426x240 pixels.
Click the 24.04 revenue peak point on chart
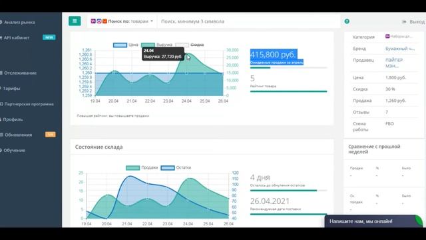coord(186,53)
